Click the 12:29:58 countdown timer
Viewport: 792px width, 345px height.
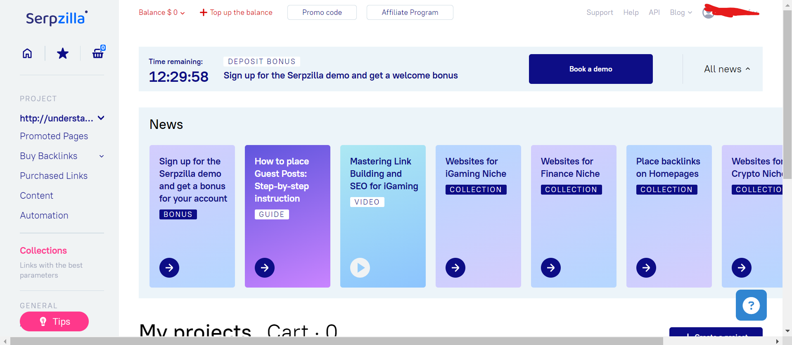(178, 77)
